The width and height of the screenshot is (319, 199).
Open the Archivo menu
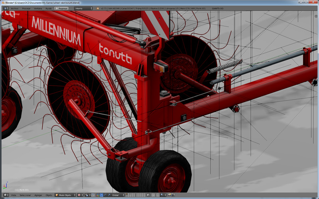tap(15, 8)
